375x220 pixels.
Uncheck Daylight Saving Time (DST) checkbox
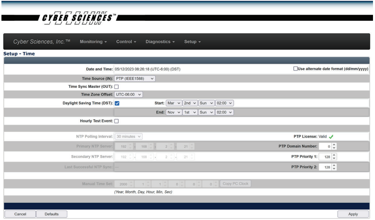(x=116, y=103)
